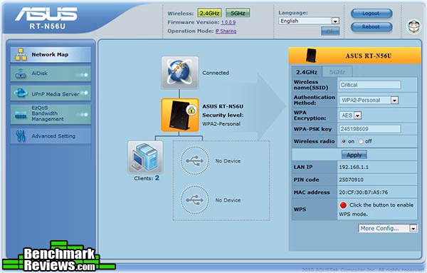The width and height of the screenshot is (427, 273).
Task: Click the UPnP Media Server icon
Action: point(21,93)
